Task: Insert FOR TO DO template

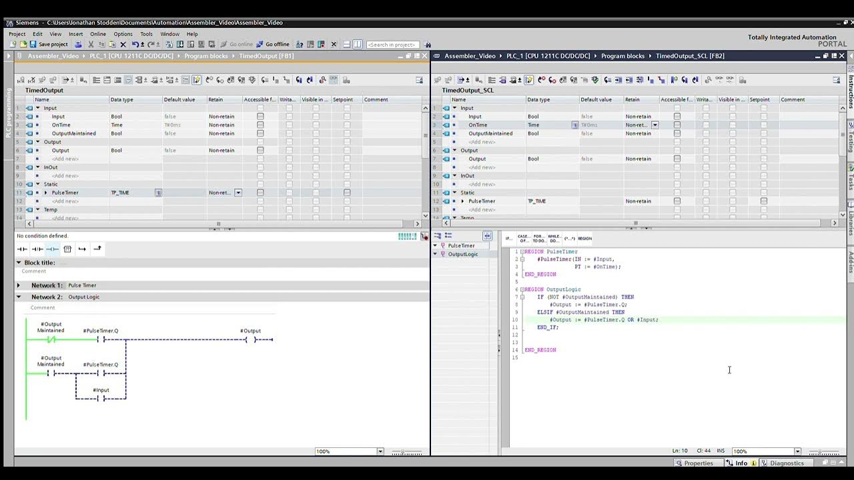Action: point(539,238)
